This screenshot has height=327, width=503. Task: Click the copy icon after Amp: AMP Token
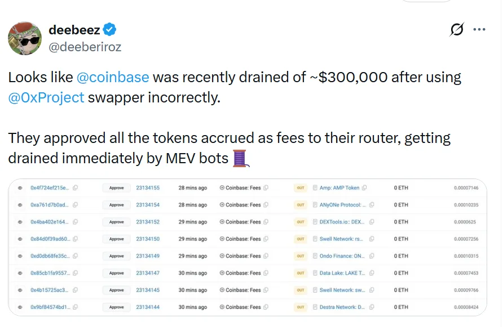pyautogui.click(x=364, y=188)
